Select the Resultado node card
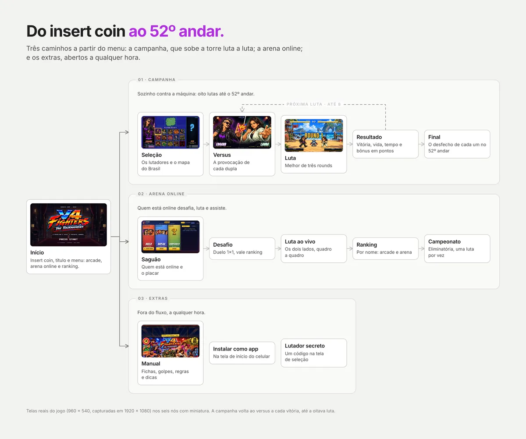The width and height of the screenshot is (526, 439). point(386,144)
